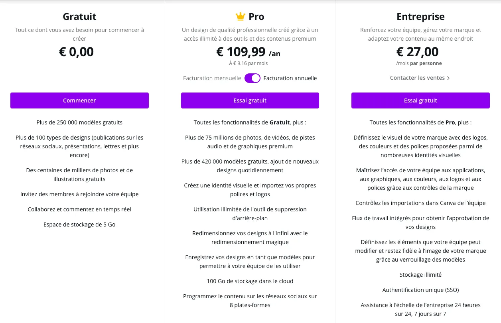This screenshot has height=323, width=501.
Task: Start the Entreprise plan Essai gratuit
Action: click(x=420, y=100)
